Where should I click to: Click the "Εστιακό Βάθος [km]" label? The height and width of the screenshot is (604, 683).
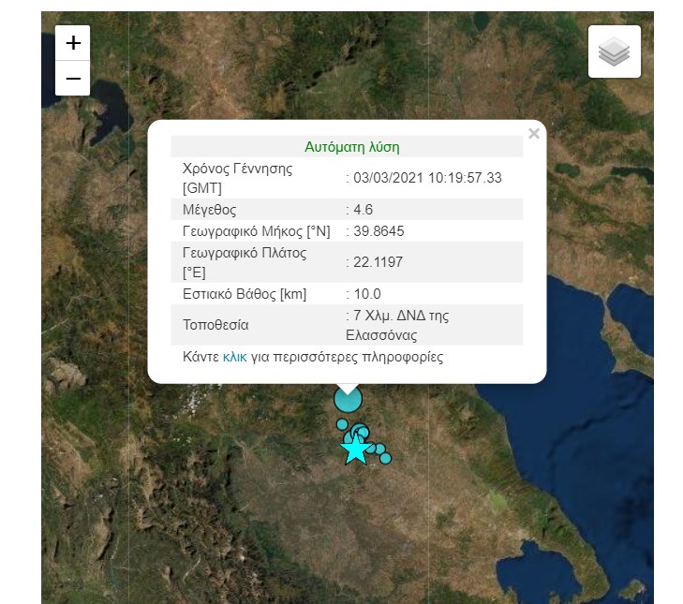pos(245,294)
